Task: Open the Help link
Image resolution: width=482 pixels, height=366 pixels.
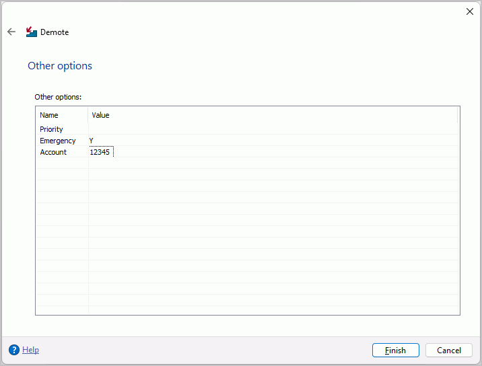Action: [x=30, y=350]
